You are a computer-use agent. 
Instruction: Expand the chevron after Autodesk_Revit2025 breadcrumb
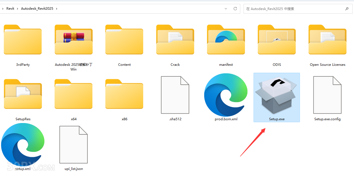57,9
